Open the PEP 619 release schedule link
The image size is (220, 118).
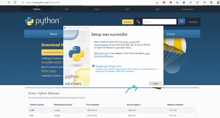click(173, 110)
